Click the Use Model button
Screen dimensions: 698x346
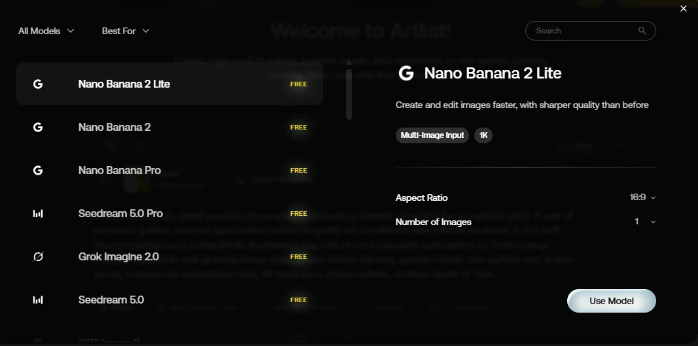click(x=611, y=301)
